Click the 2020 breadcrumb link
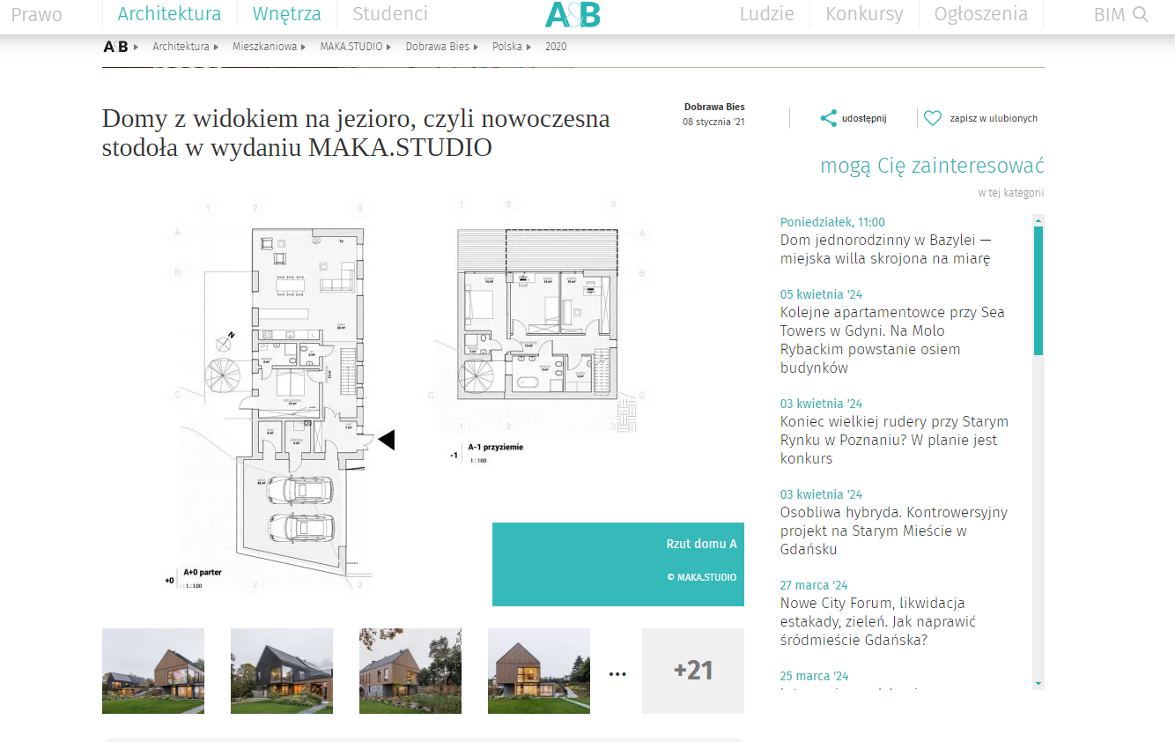This screenshot has height=742, width=1175. tap(556, 47)
